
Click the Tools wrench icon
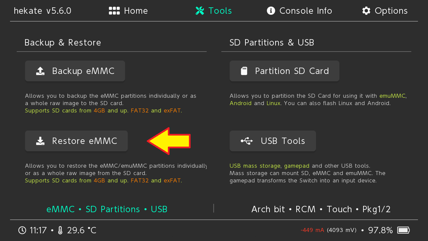pos(200,11)
